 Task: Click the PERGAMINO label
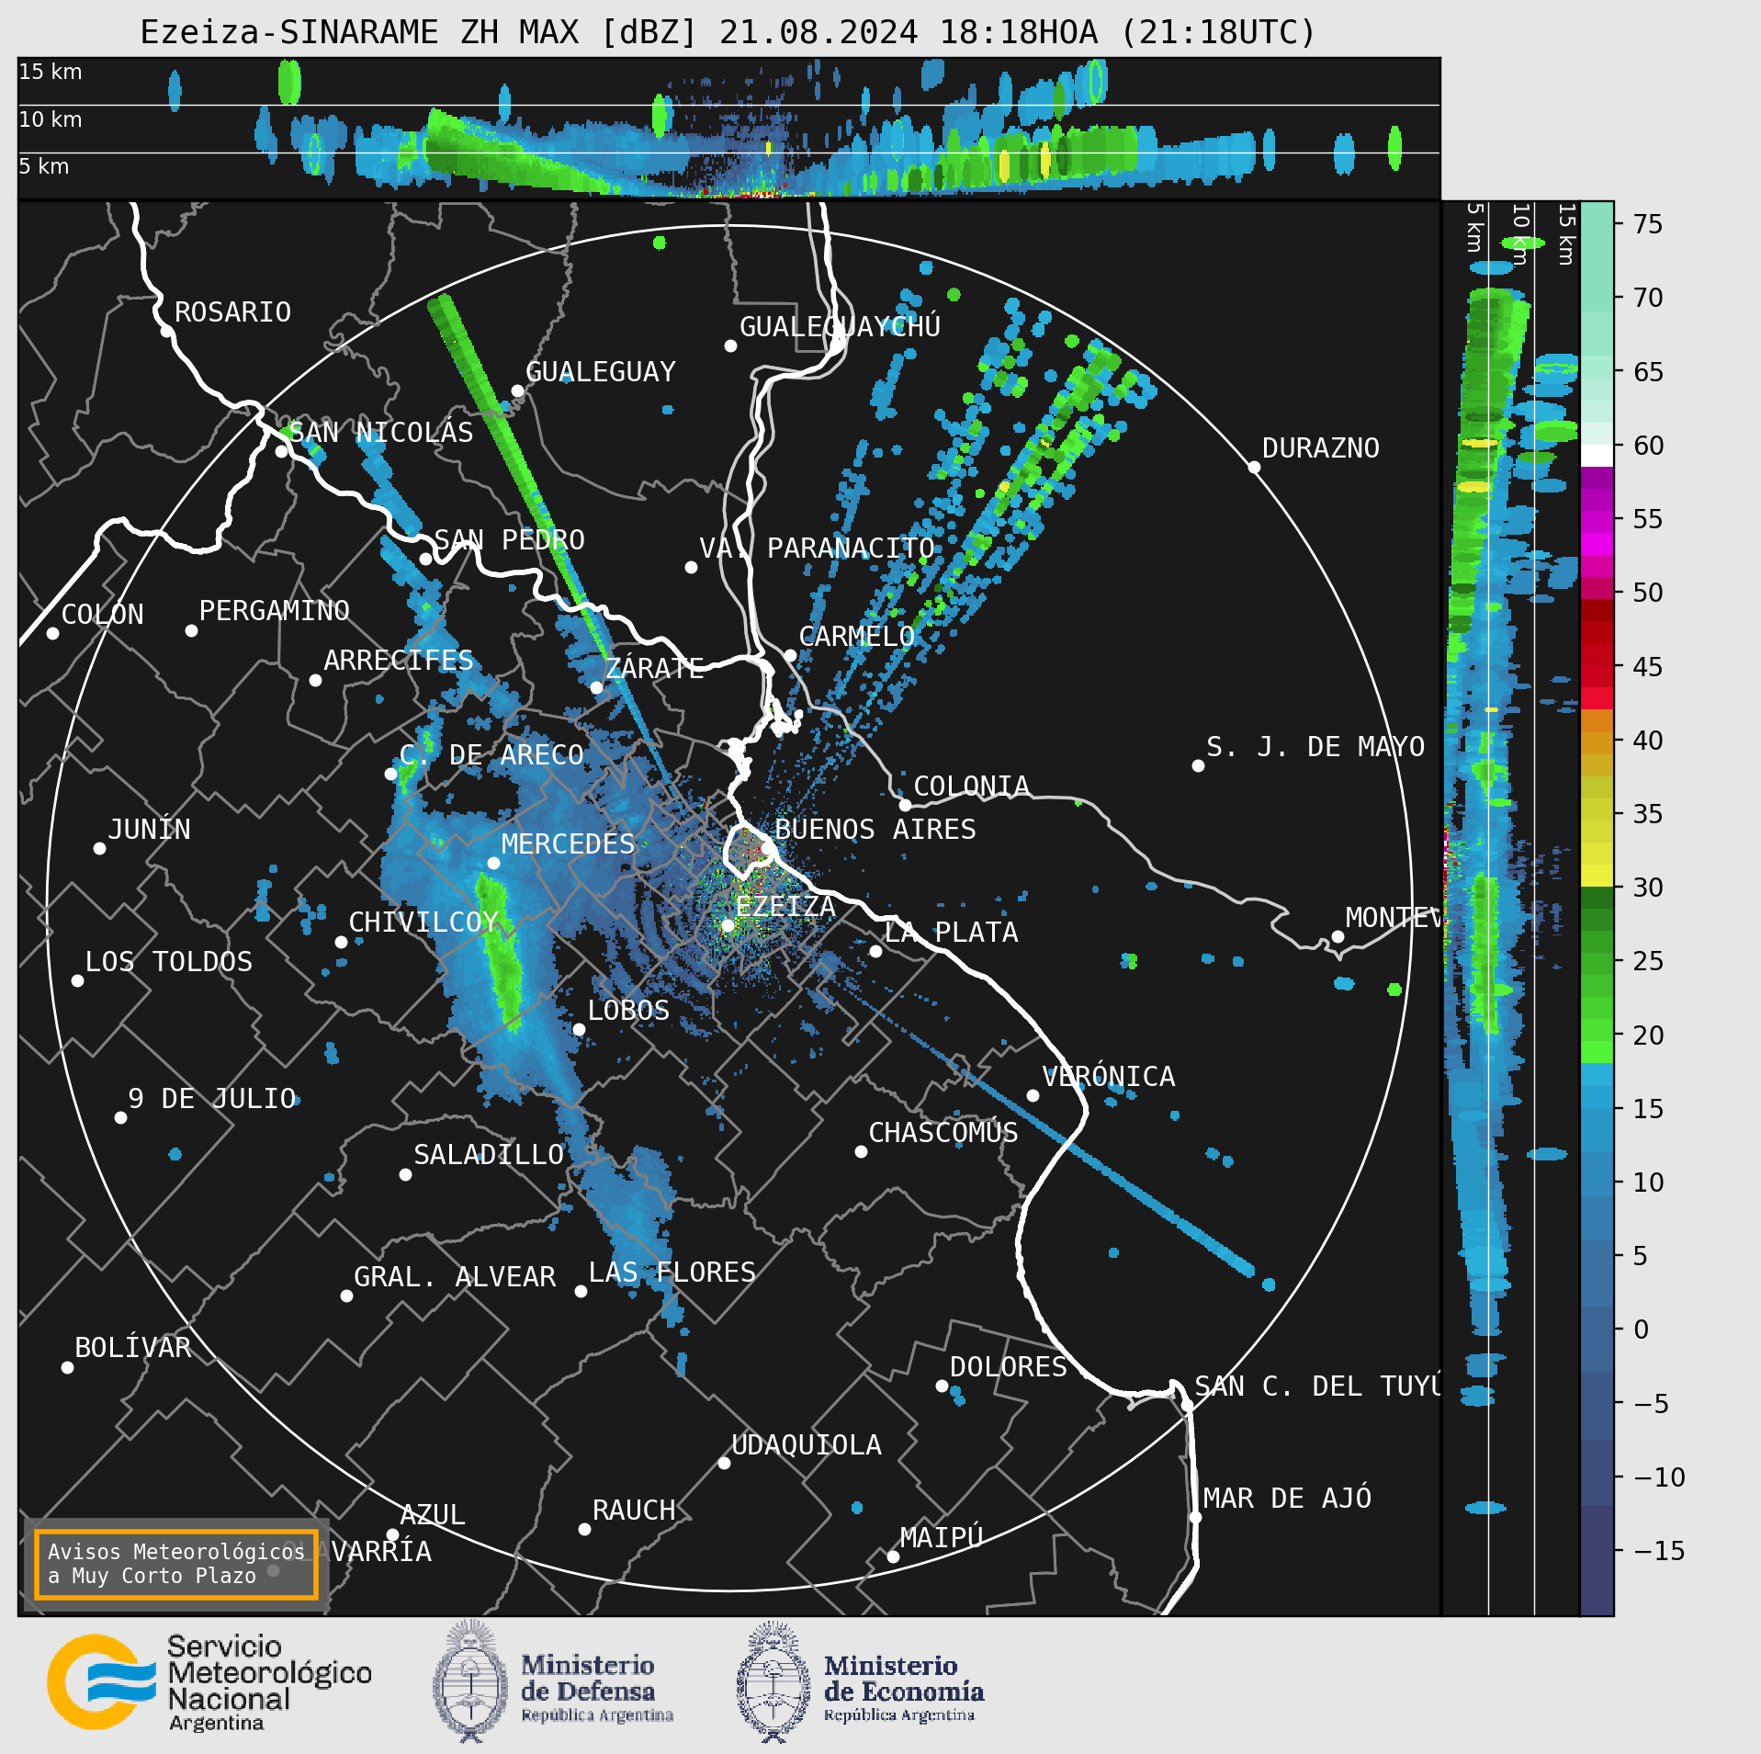(x=274, y=611)
